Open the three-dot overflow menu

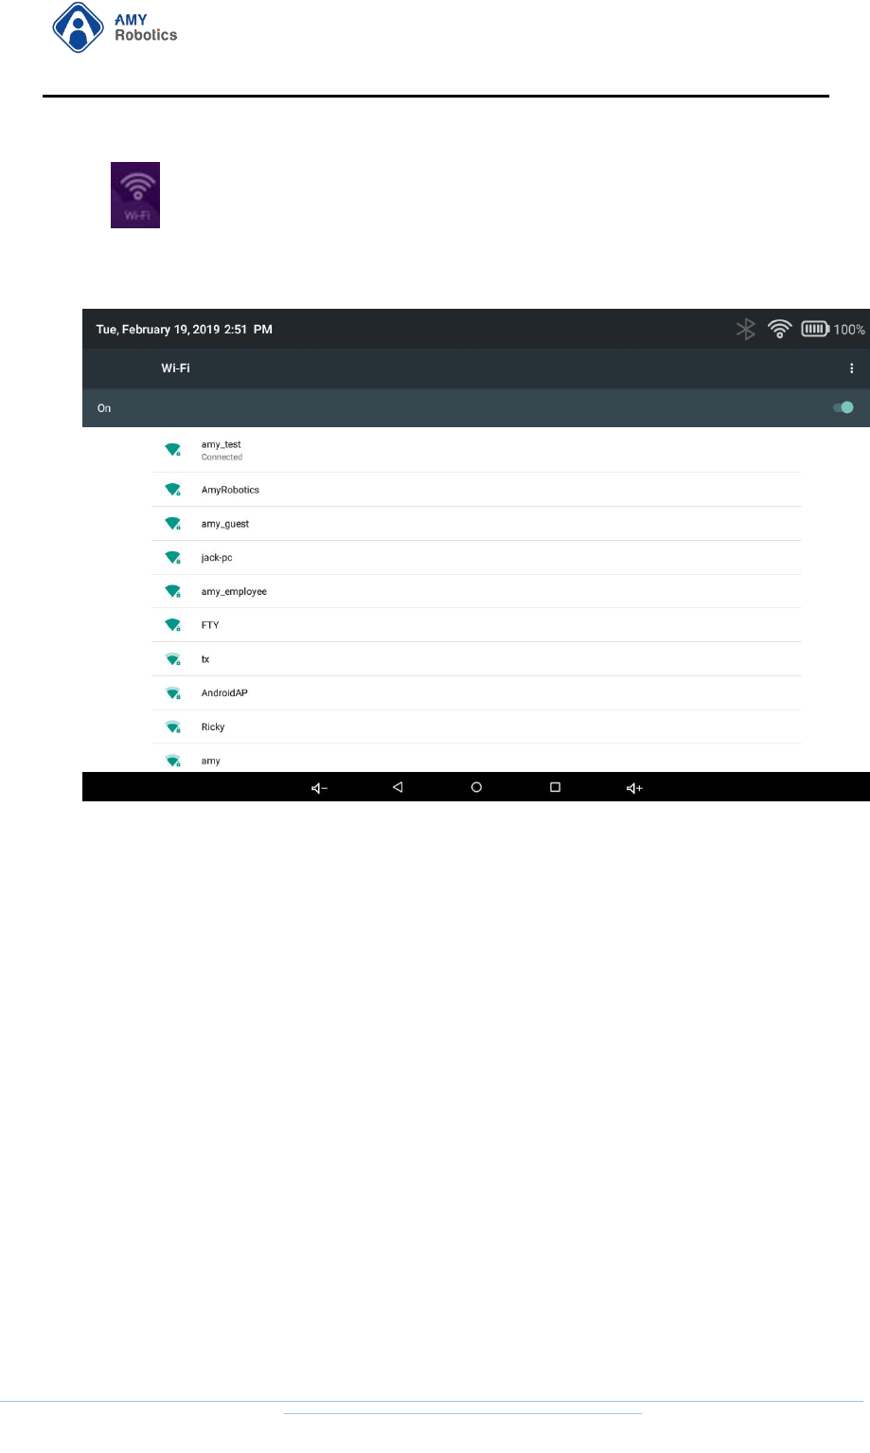(851, 368)
